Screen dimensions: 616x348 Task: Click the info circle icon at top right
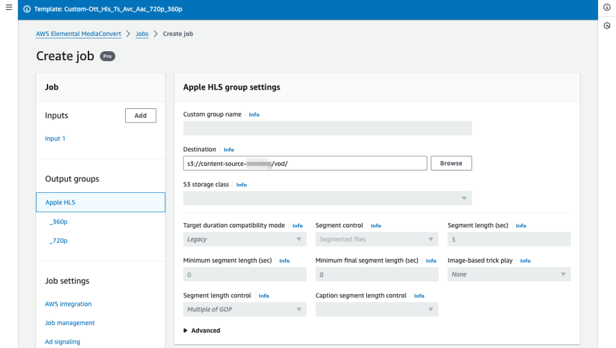coord(607,7)
